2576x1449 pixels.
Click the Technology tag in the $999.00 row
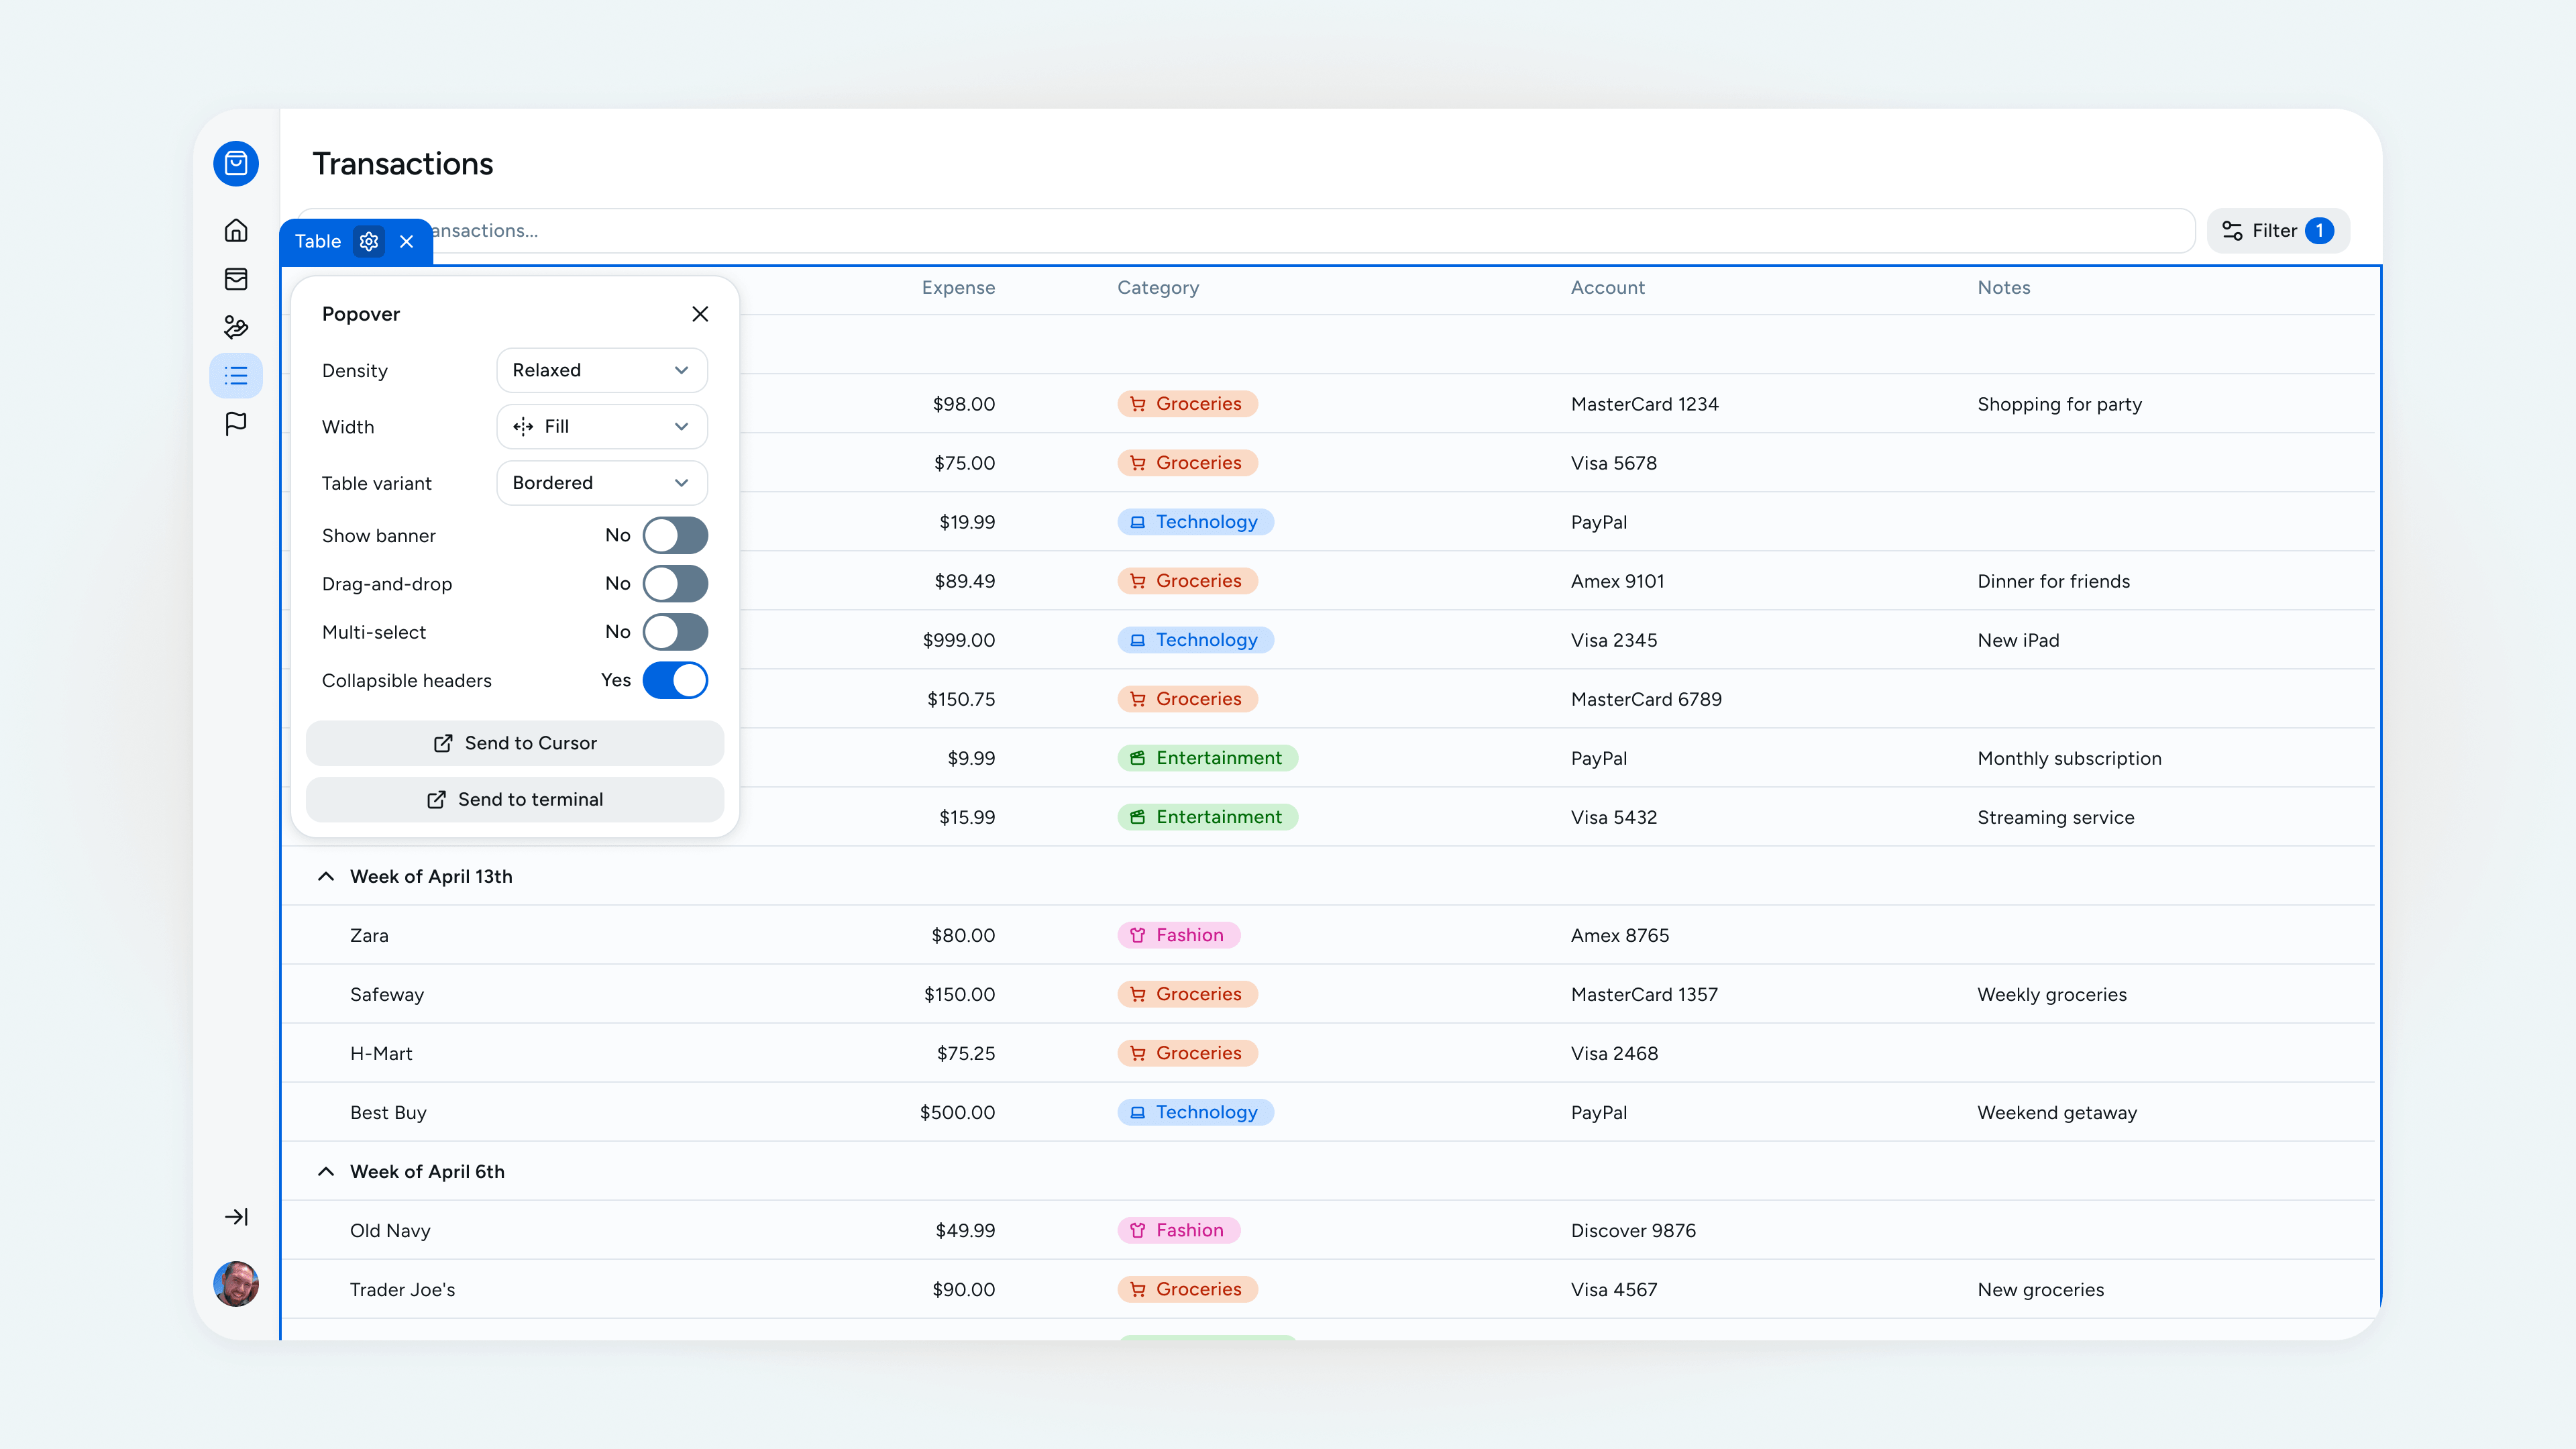coord(1195,640)
